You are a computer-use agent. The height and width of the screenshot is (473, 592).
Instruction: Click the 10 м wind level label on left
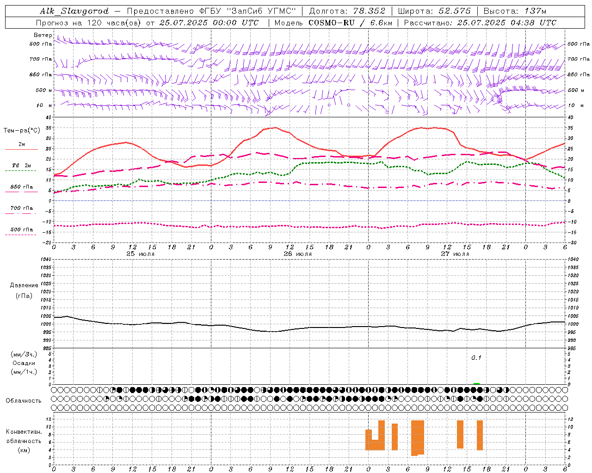coord(44,105)
